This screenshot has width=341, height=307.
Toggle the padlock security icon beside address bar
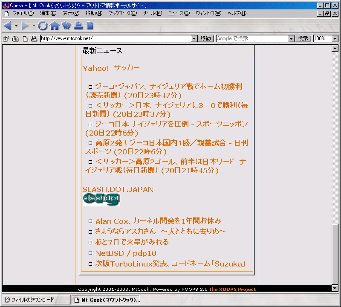click(x=6, y=39)
